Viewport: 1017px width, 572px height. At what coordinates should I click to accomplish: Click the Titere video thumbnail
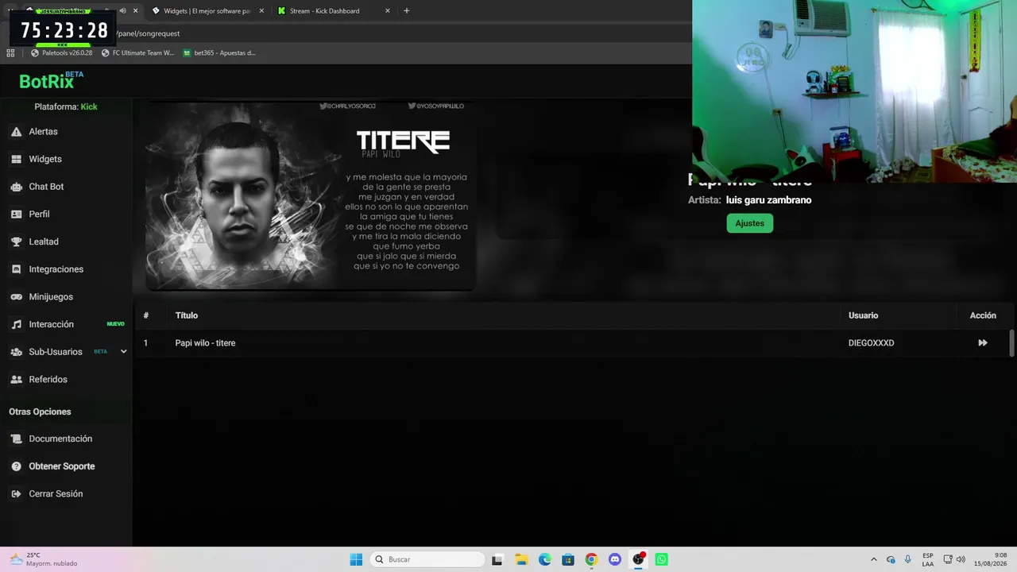310,195
